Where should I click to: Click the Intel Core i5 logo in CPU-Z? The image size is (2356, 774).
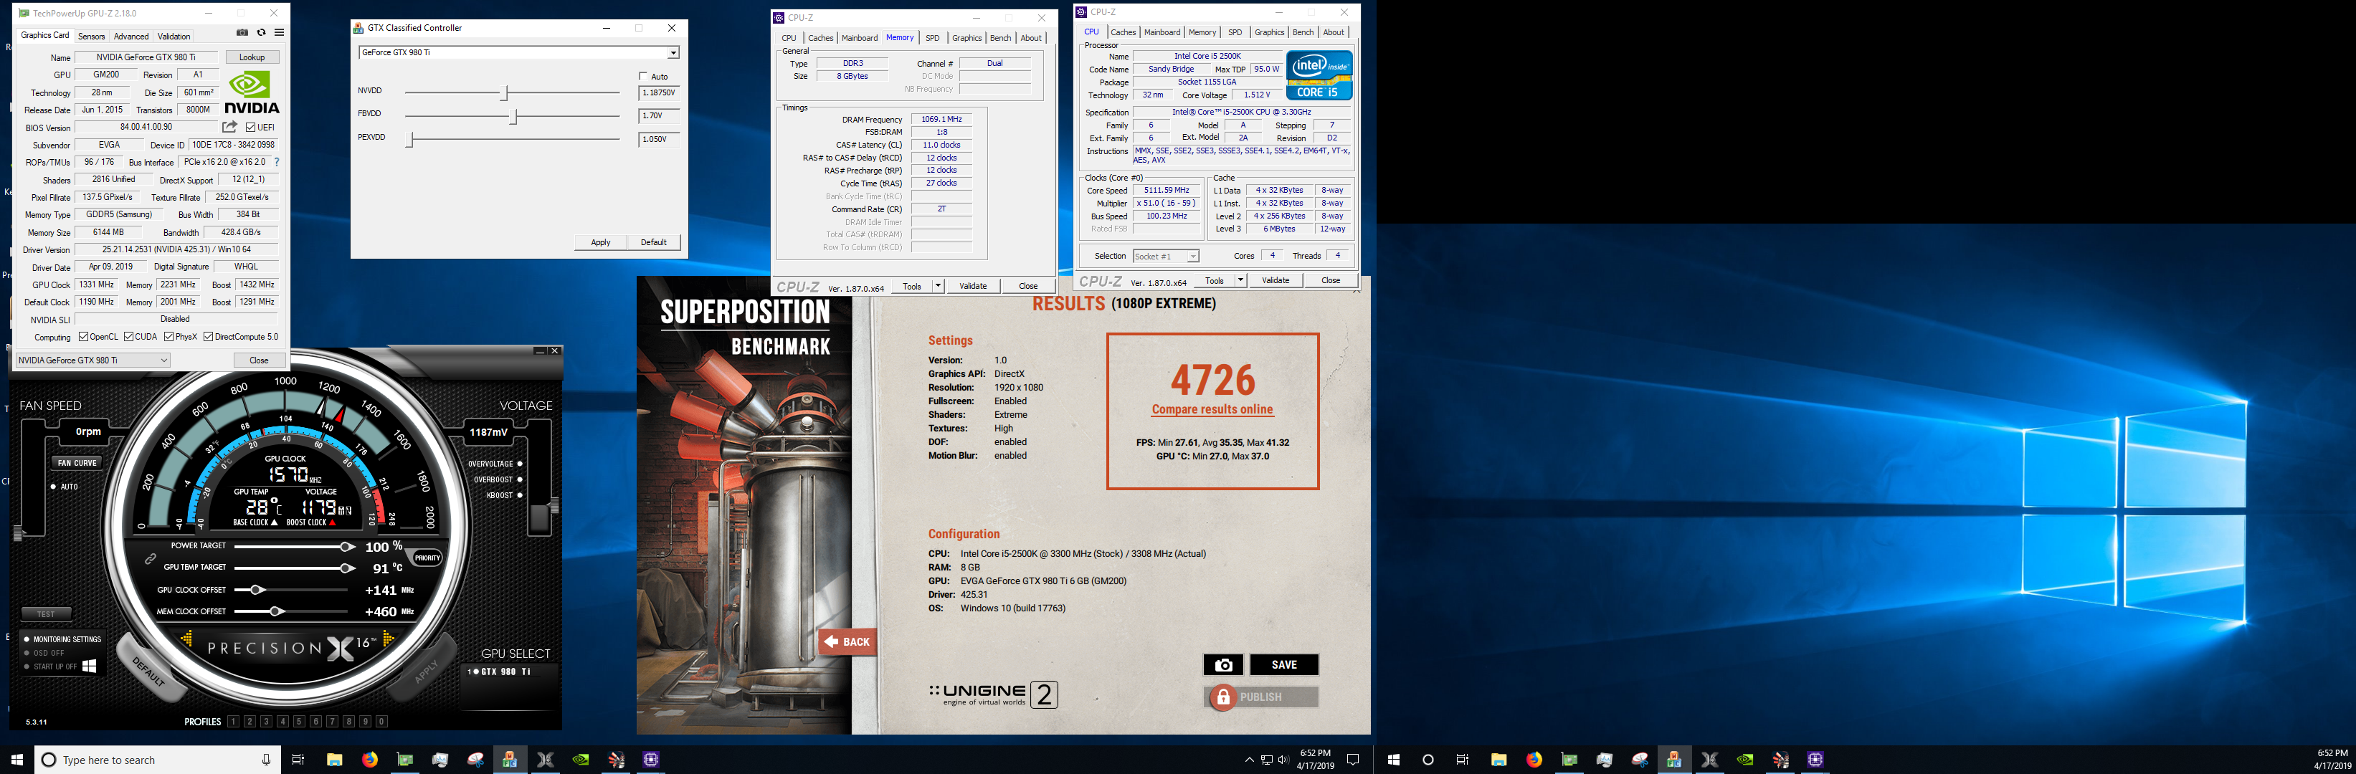click(x=1319, y=75)
